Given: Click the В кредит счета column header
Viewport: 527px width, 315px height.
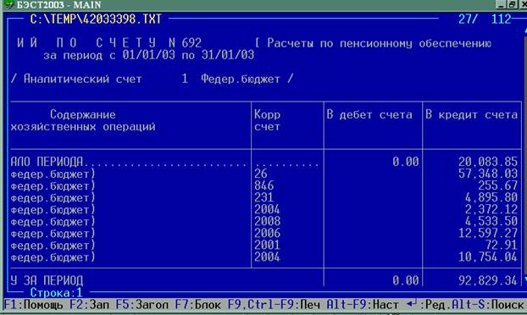Looking at the screenshot, I should (471, 115).
